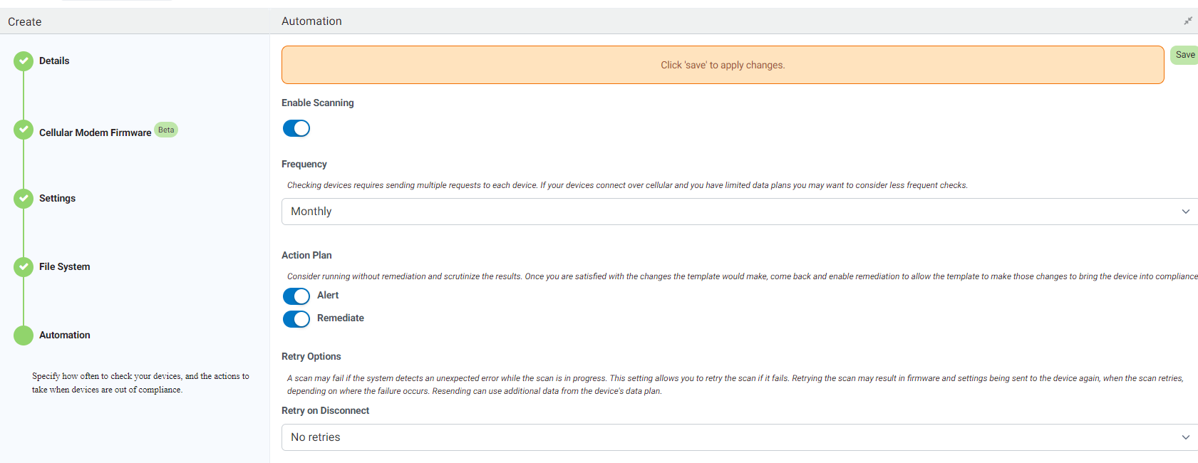Click the 'Checking devices requires' frequency hint text

tap(627, 185)
